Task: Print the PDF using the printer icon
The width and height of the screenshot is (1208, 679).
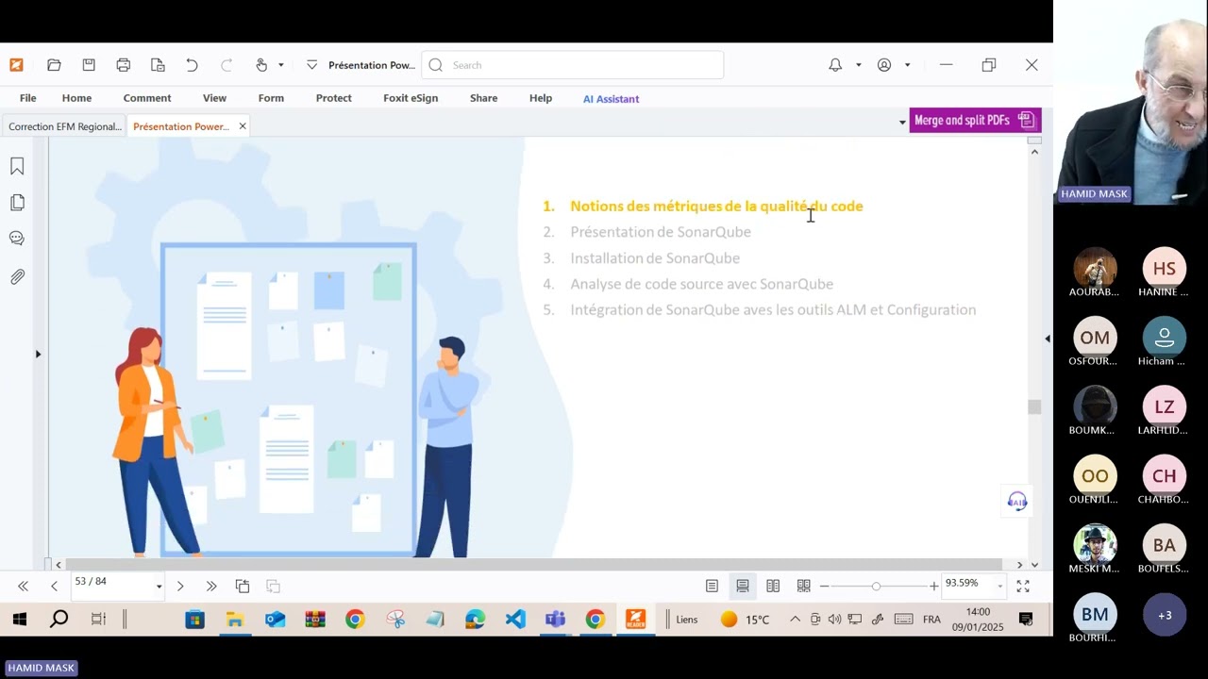Action: [123, 65]
